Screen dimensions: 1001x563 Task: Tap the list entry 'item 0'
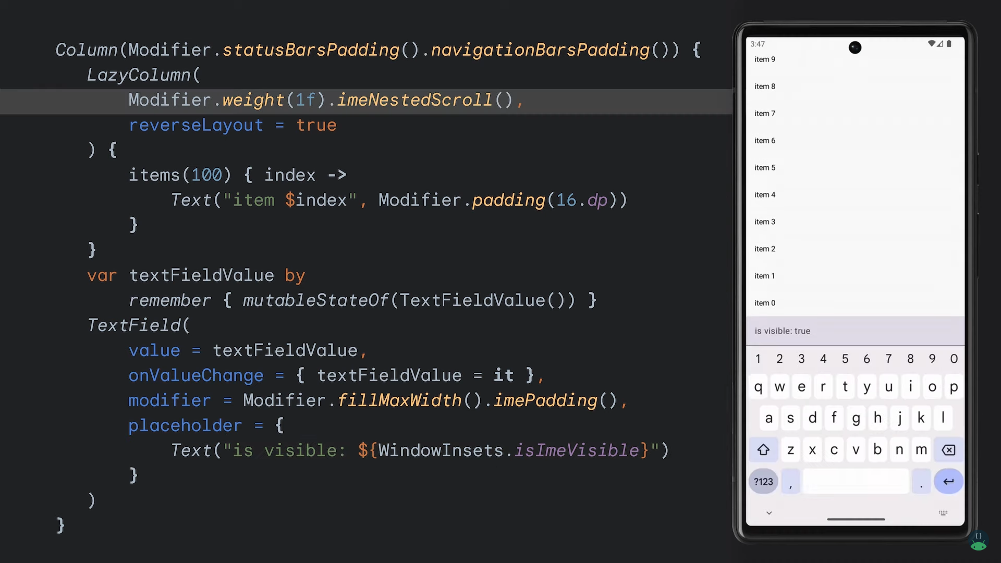(x=764, y=302)
